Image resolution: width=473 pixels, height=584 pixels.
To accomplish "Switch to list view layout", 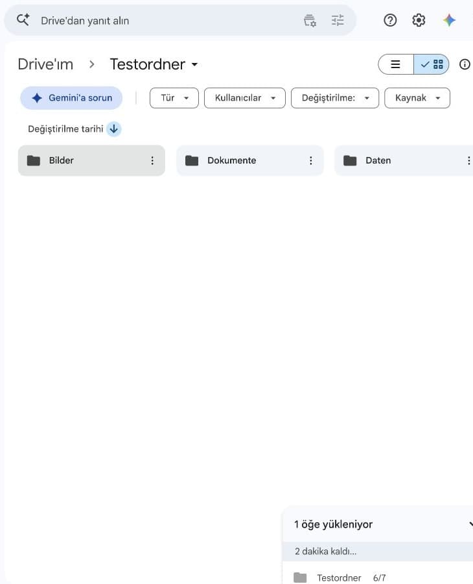I will click(396, 64).
